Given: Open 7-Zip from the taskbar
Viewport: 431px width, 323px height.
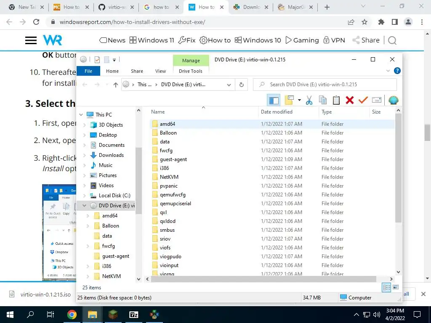Looking at the screenshot, I should (x=133, y=315).
